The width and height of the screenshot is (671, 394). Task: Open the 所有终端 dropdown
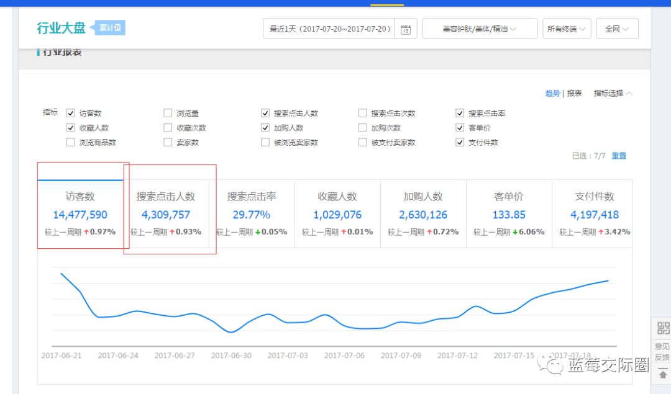pos(566,28)
